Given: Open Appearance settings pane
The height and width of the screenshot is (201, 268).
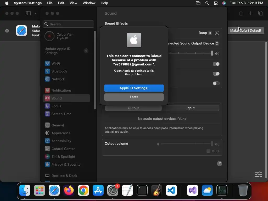Looking at the screenshot, I should (66, 133).
